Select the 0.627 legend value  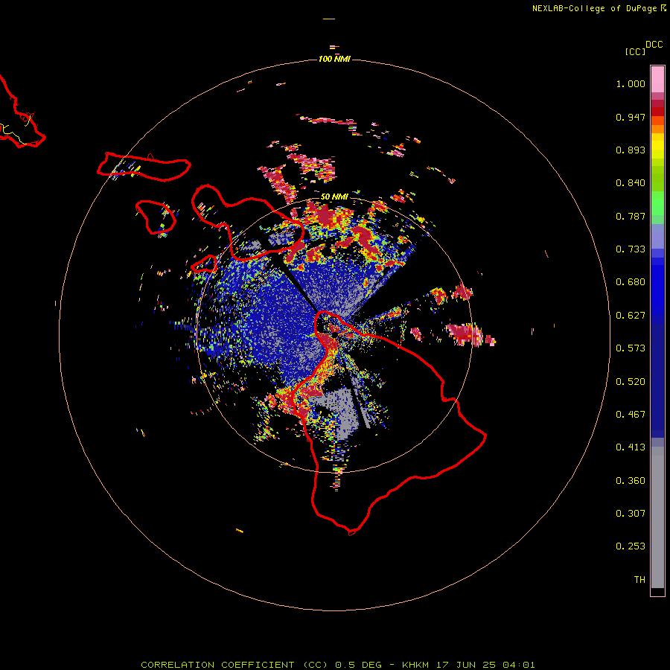point(631,316)
